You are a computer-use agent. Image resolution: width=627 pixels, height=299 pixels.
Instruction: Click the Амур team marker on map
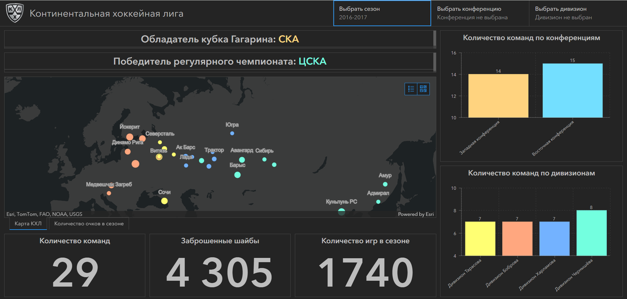coord(385,184)
